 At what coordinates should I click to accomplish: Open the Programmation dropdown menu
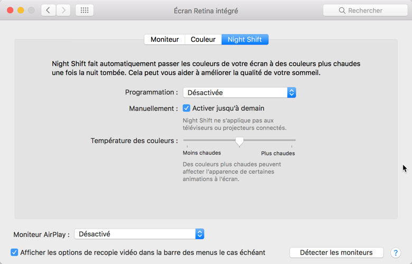(x=239, y=92)
